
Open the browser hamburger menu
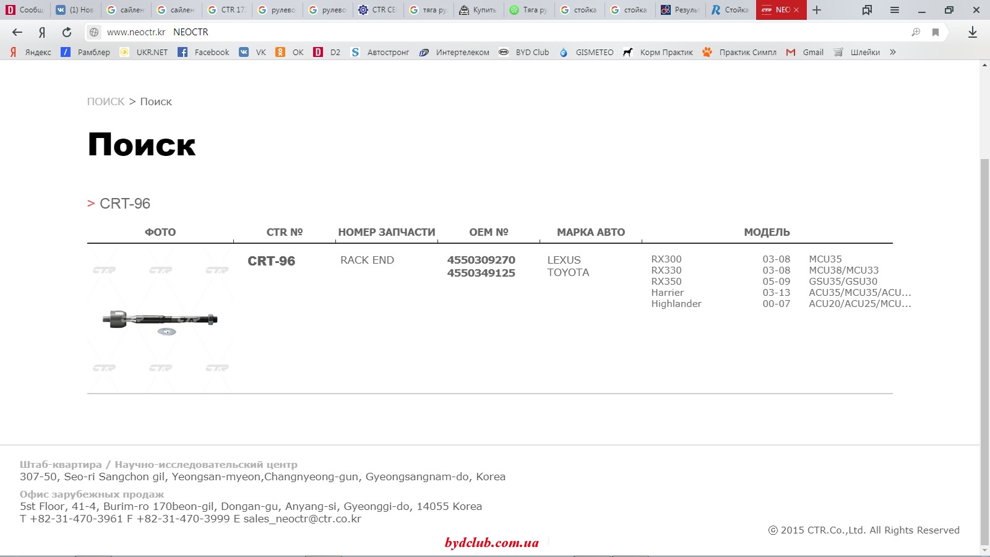point(894,10)
